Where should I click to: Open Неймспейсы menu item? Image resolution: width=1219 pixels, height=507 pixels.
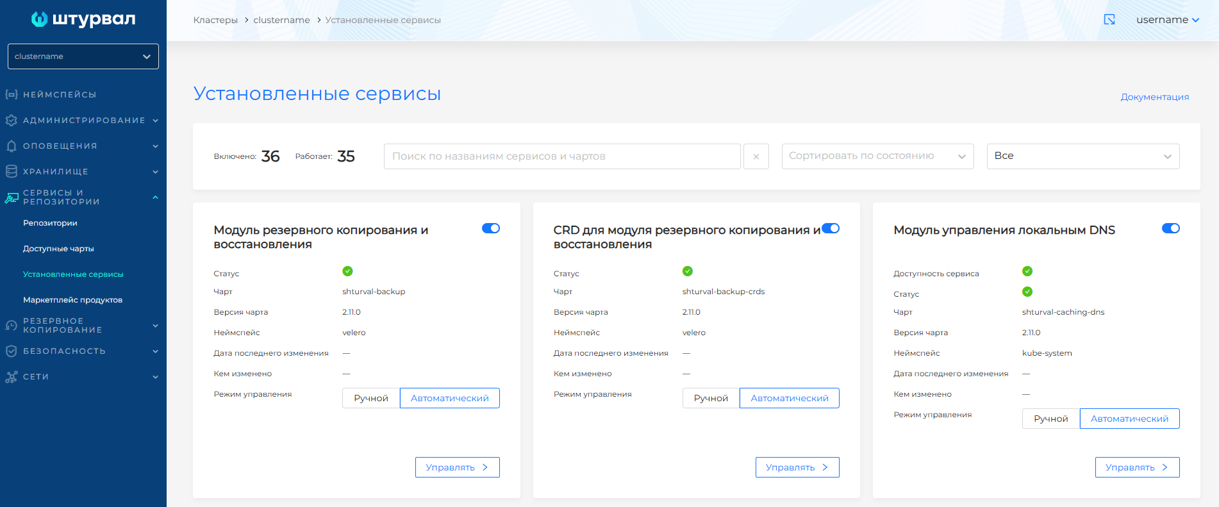click(x=60, y=95)
